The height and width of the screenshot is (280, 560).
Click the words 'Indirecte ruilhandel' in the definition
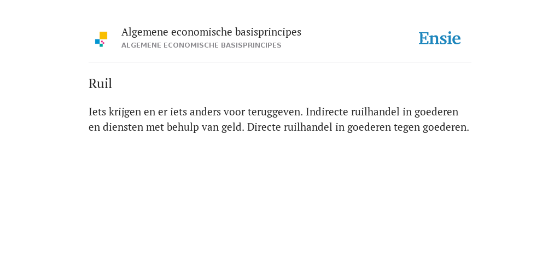[353, 112]
